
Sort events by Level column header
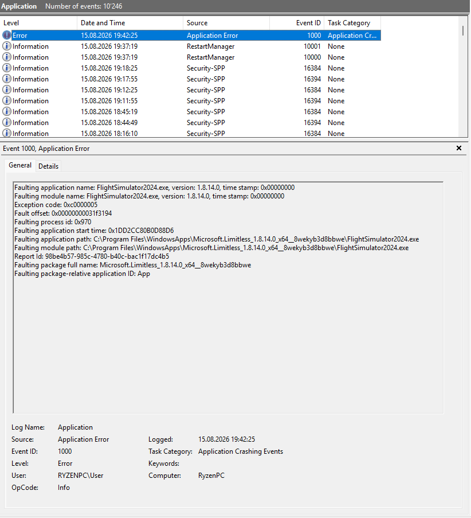(39, 23)
